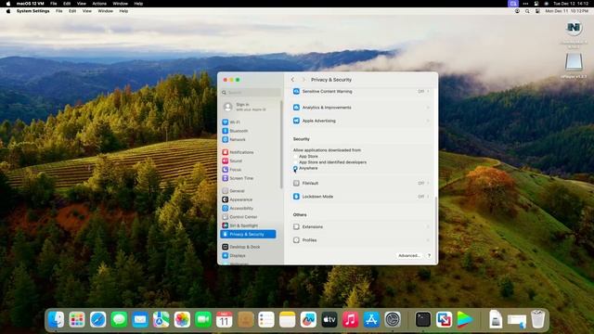Screen dimensions: 594x334
Task: Click the Advanced... button
Action: 409,256
